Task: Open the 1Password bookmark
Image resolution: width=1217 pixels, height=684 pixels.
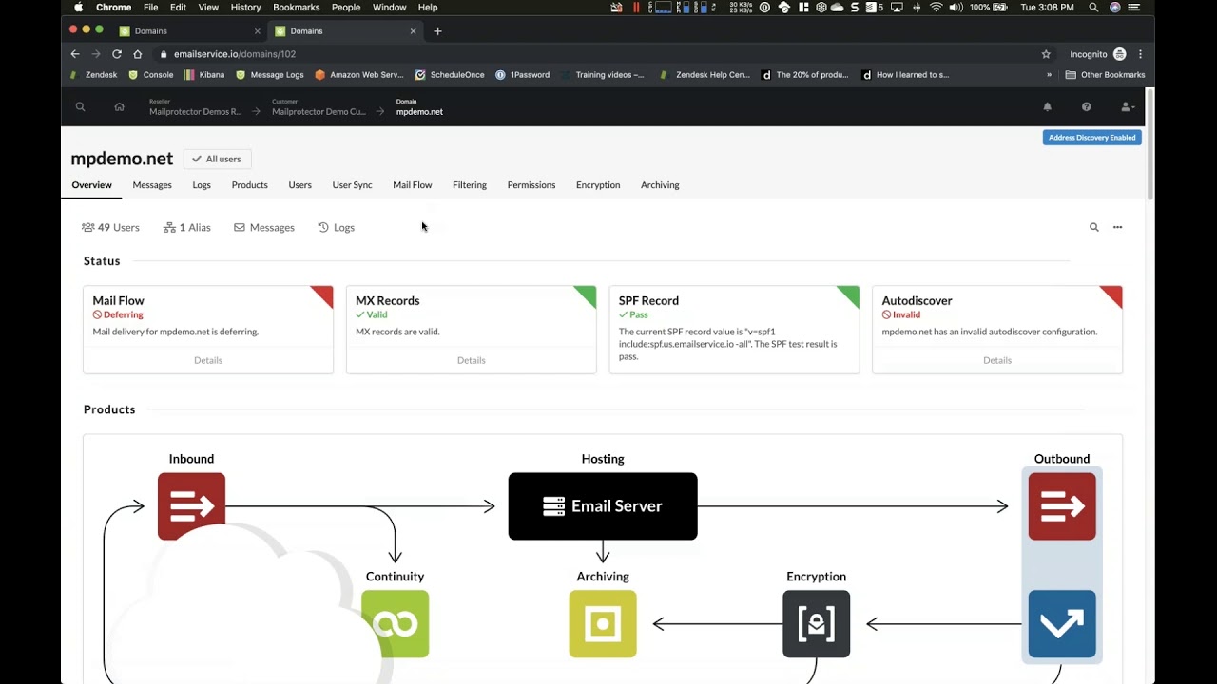Action: 522,75
